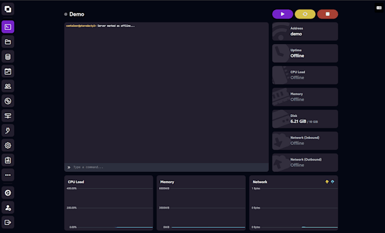
Task: Click the blue outbound icon in Network graph
Action: coord(332,182)
